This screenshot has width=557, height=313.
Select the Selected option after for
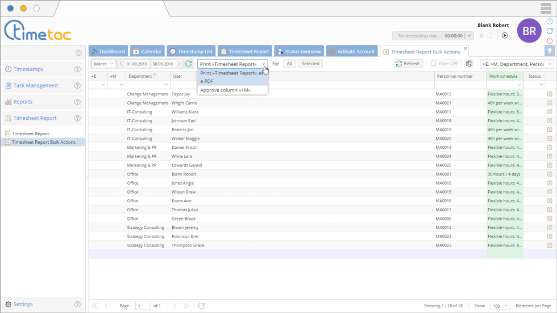(310, 64)
